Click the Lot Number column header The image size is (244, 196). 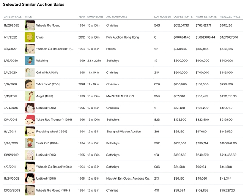pyautogui.click(x=162, y=17)
